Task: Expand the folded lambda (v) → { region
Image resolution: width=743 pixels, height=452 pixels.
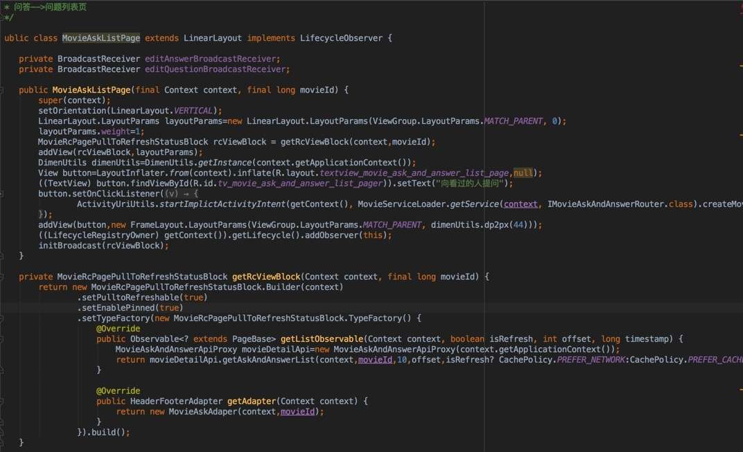Action: (x=182, y=194)
